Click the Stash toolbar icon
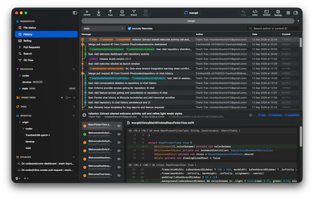 146,13
